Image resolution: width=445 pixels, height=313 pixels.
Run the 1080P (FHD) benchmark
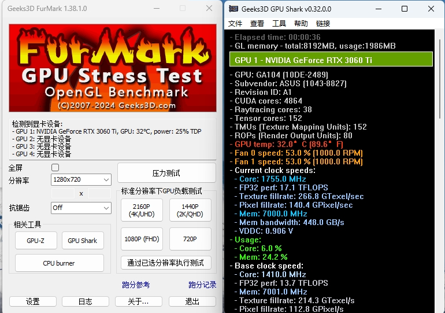pos(142,239)
